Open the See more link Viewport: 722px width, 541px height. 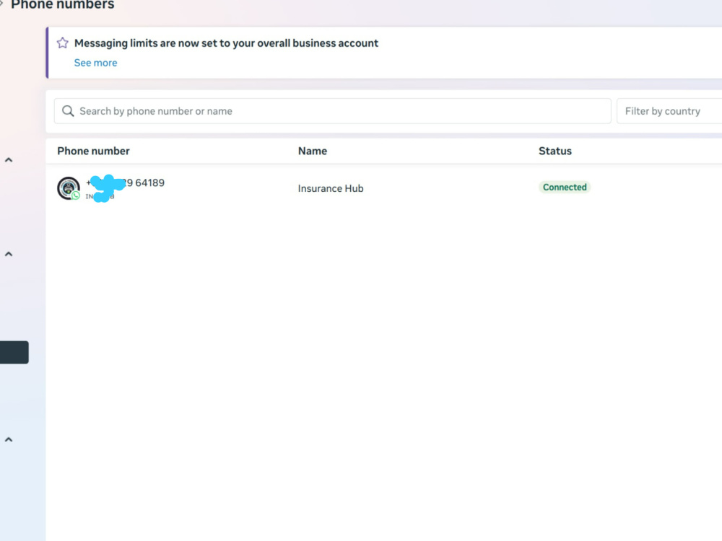coord(96,63)
